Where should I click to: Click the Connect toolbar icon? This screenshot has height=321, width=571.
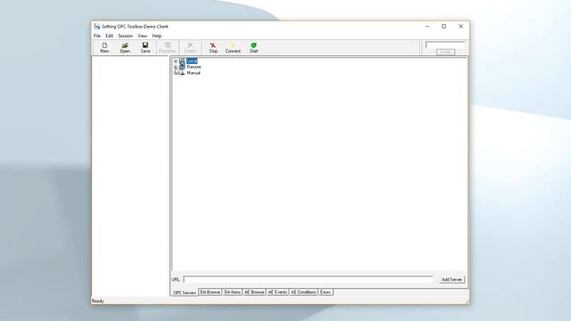click(233, 45)
